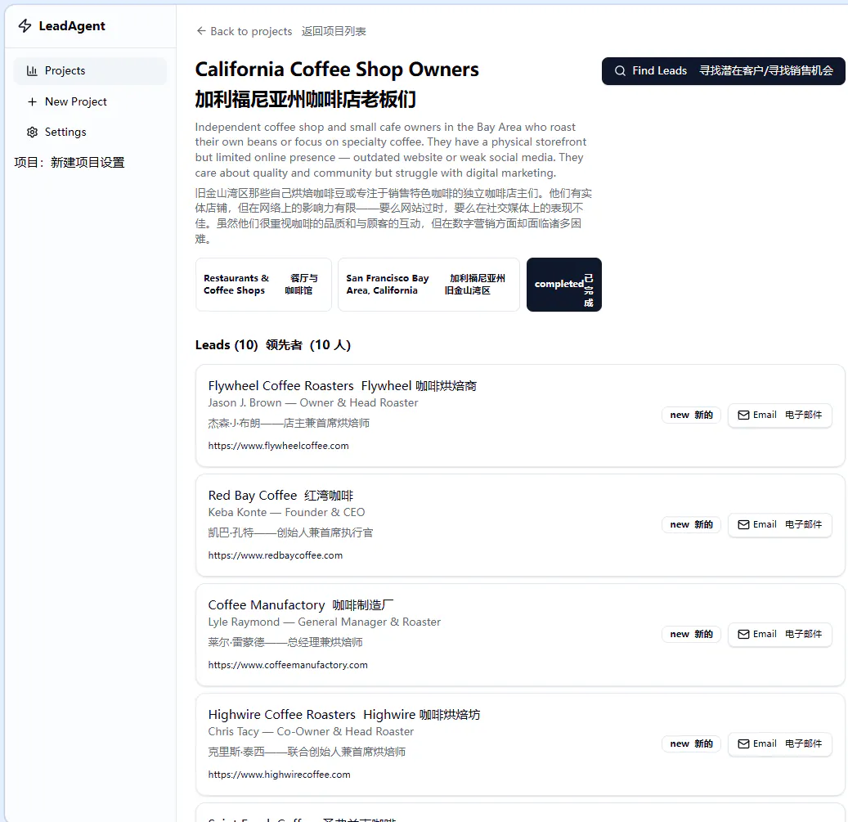
Task: Click the Settings gear icon
Action: (32, 132)
